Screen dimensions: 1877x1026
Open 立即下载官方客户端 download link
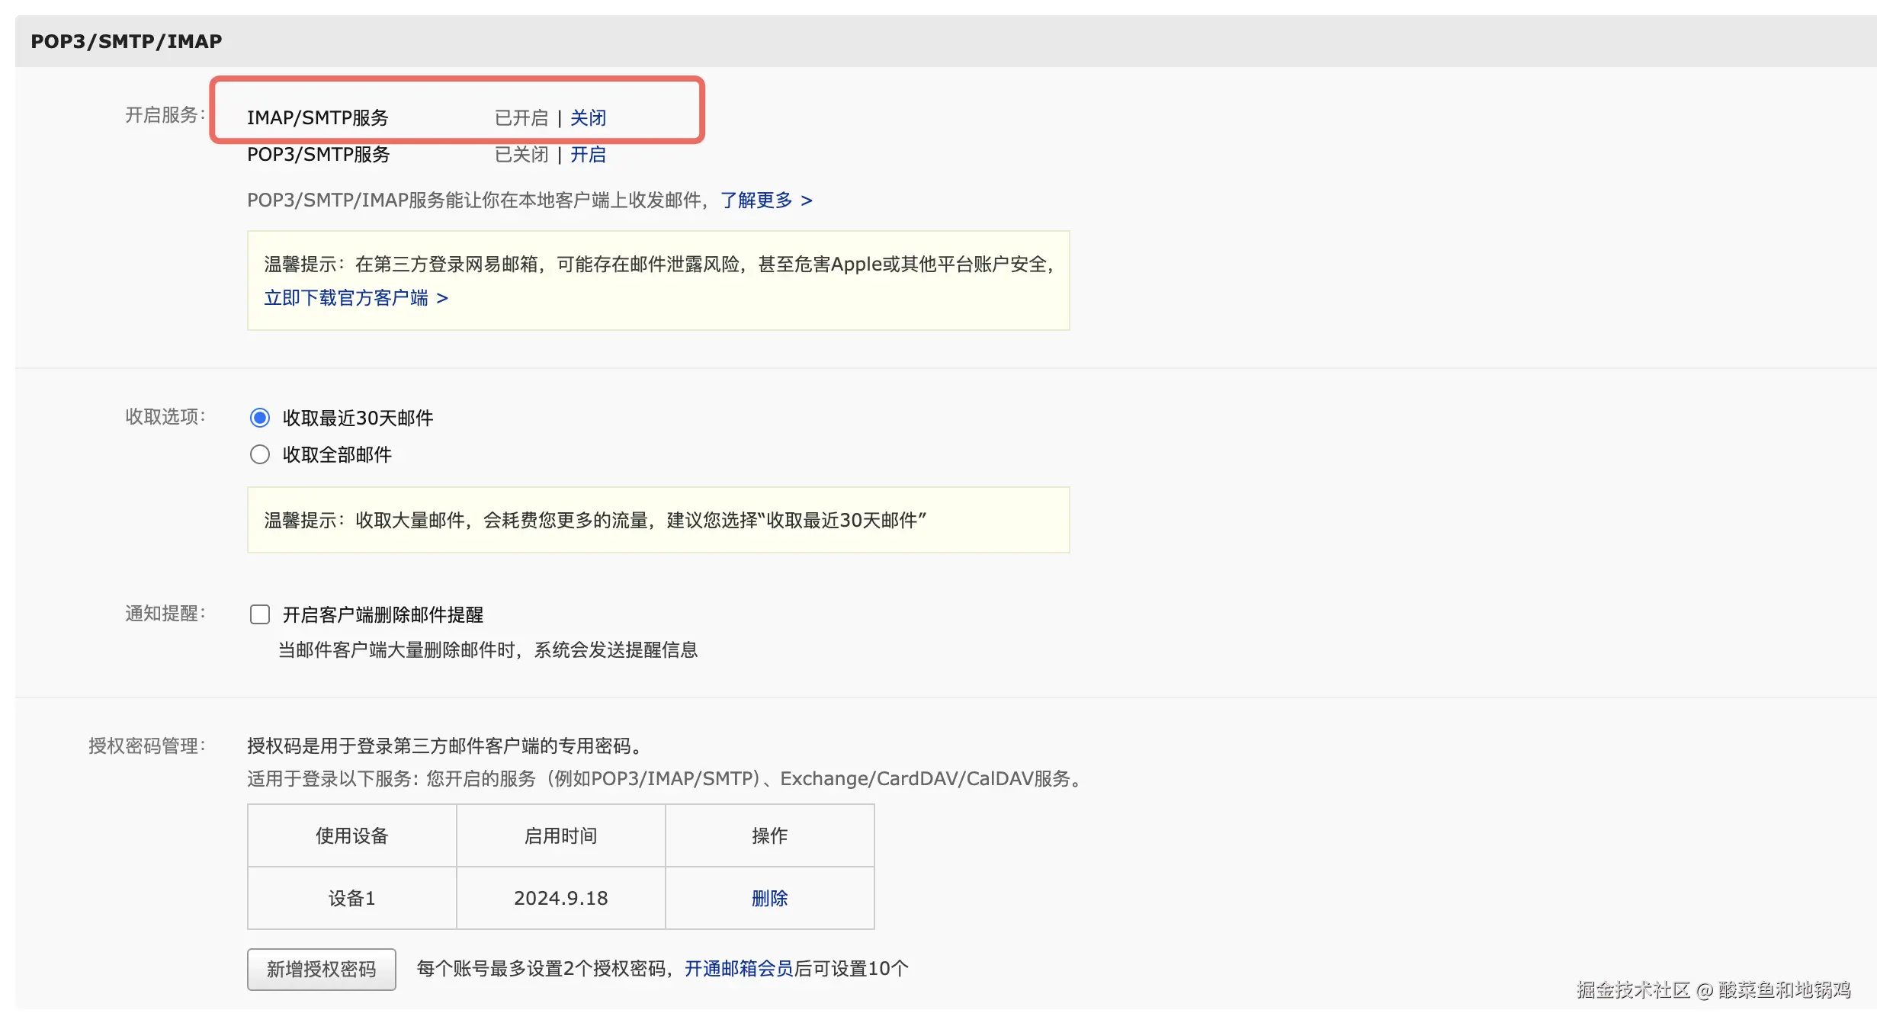(355, 298)
